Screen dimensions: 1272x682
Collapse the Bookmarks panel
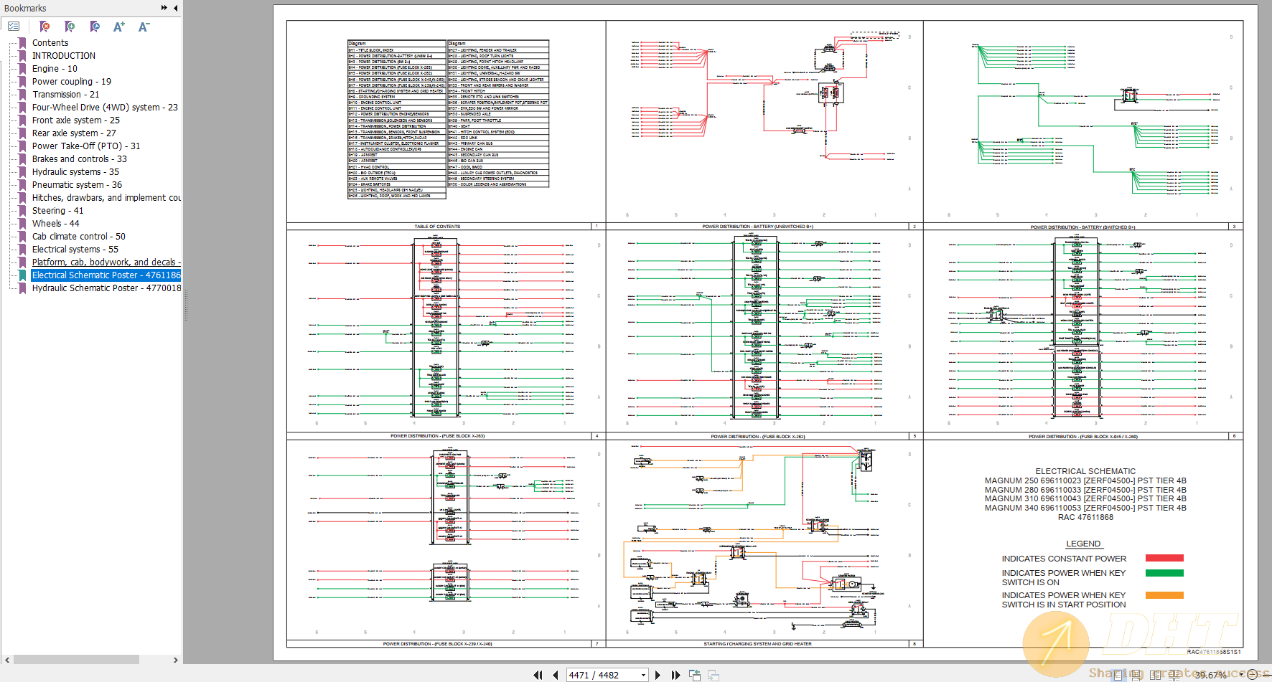coord(176,8)
